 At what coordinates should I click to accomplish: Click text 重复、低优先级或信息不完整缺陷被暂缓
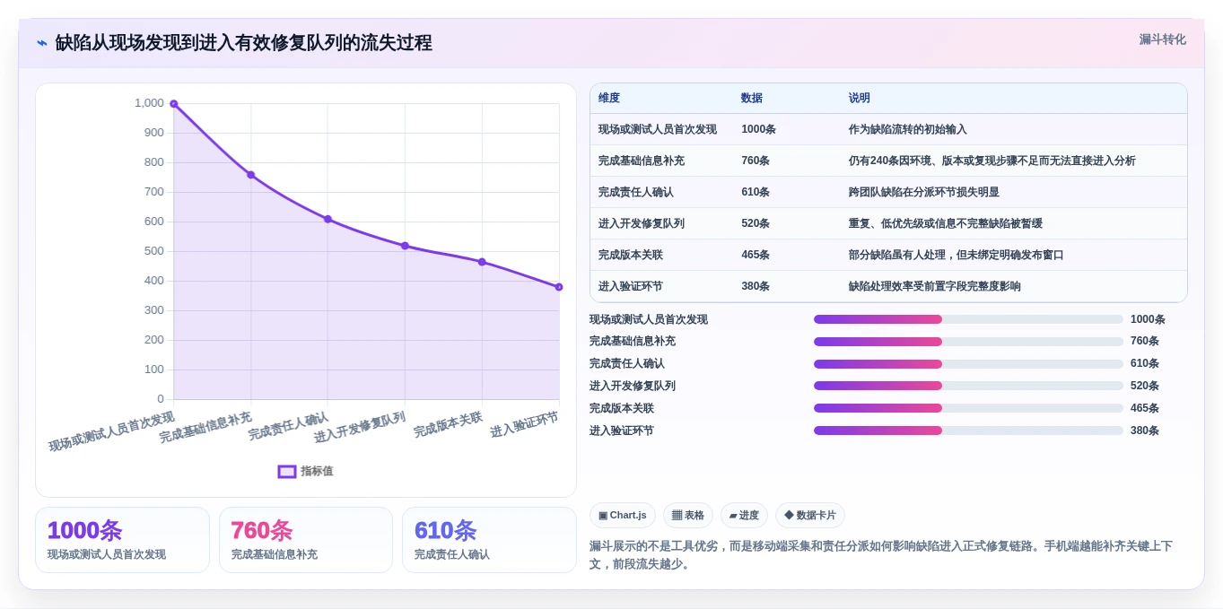click(x=946, y=223)
